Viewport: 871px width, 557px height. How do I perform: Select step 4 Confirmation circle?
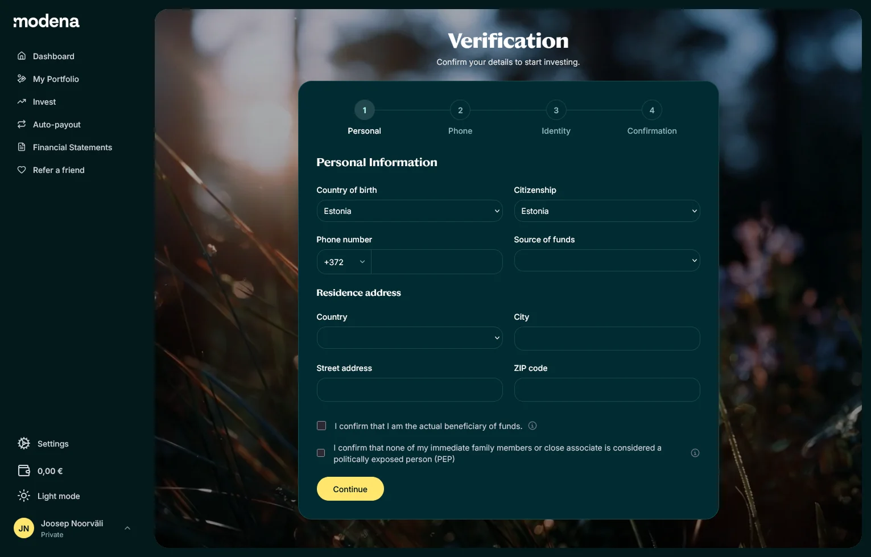click(652, 110)
